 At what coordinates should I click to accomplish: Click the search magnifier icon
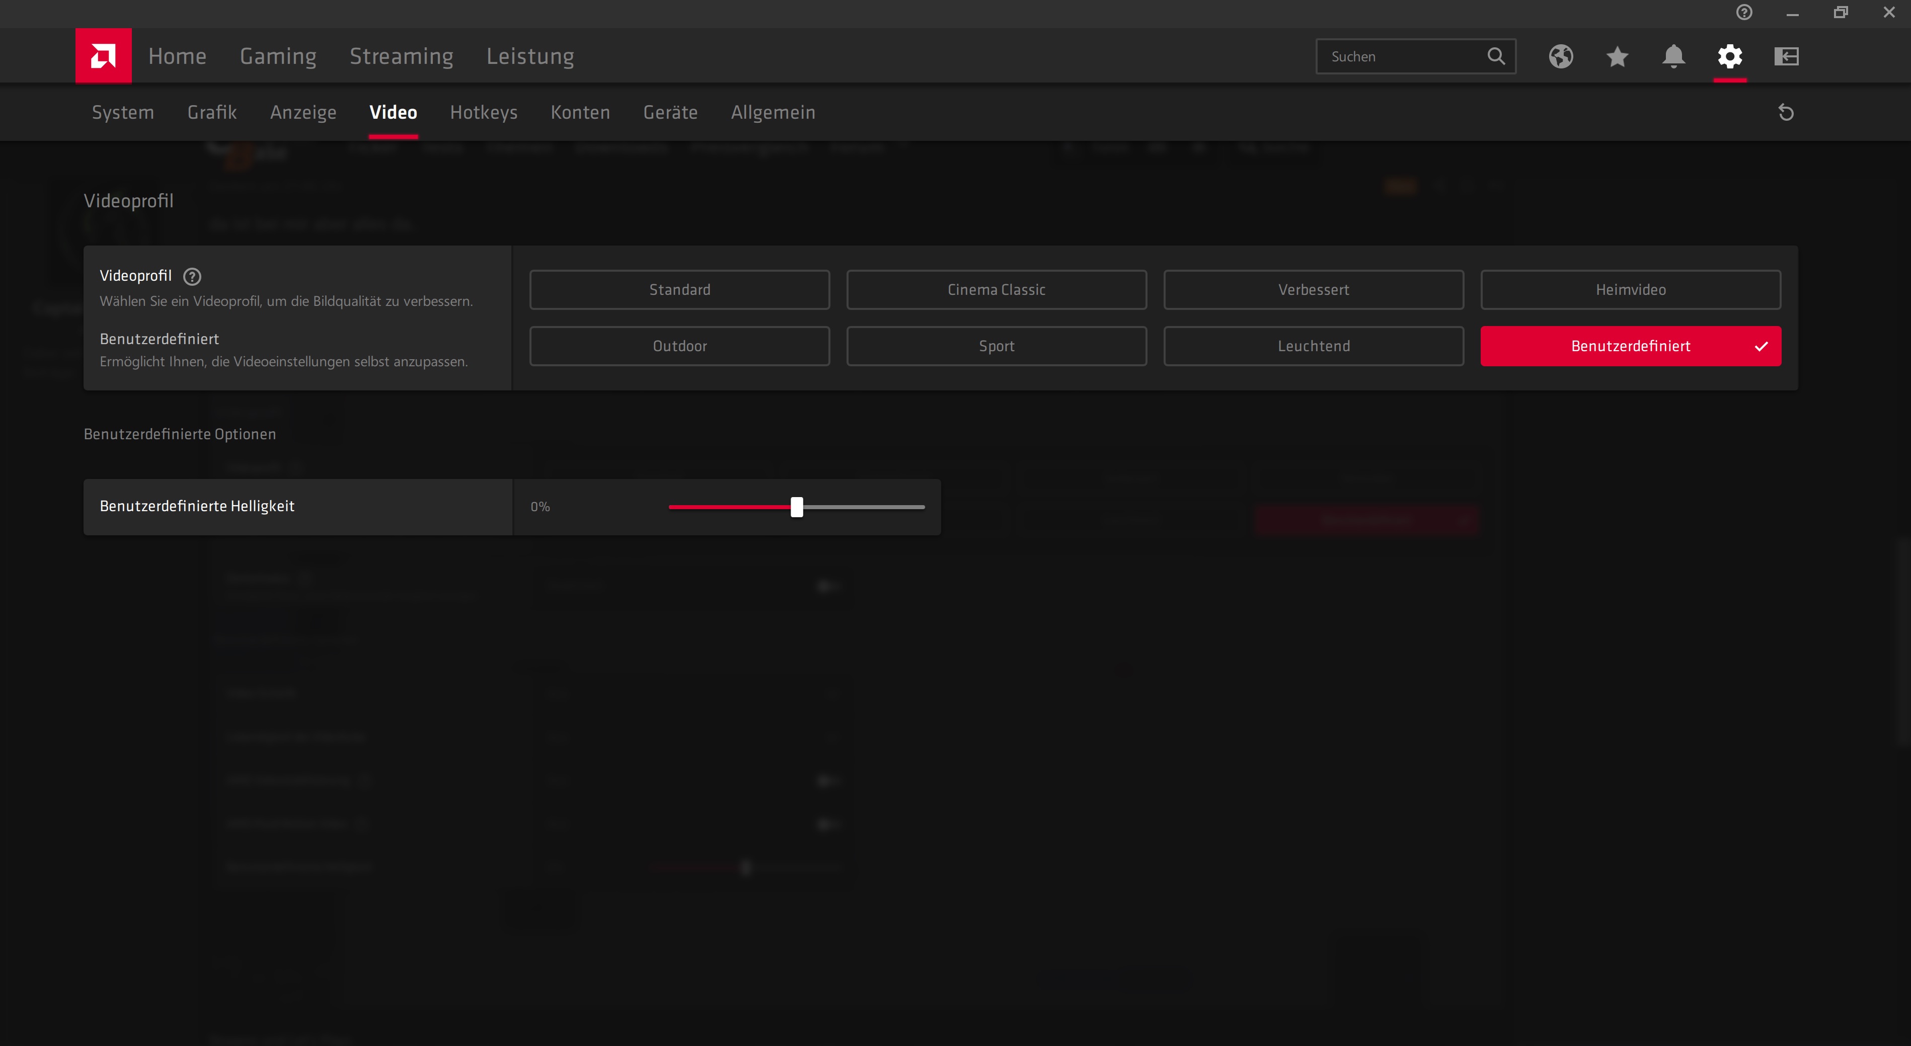click(x=1496, y=56)
